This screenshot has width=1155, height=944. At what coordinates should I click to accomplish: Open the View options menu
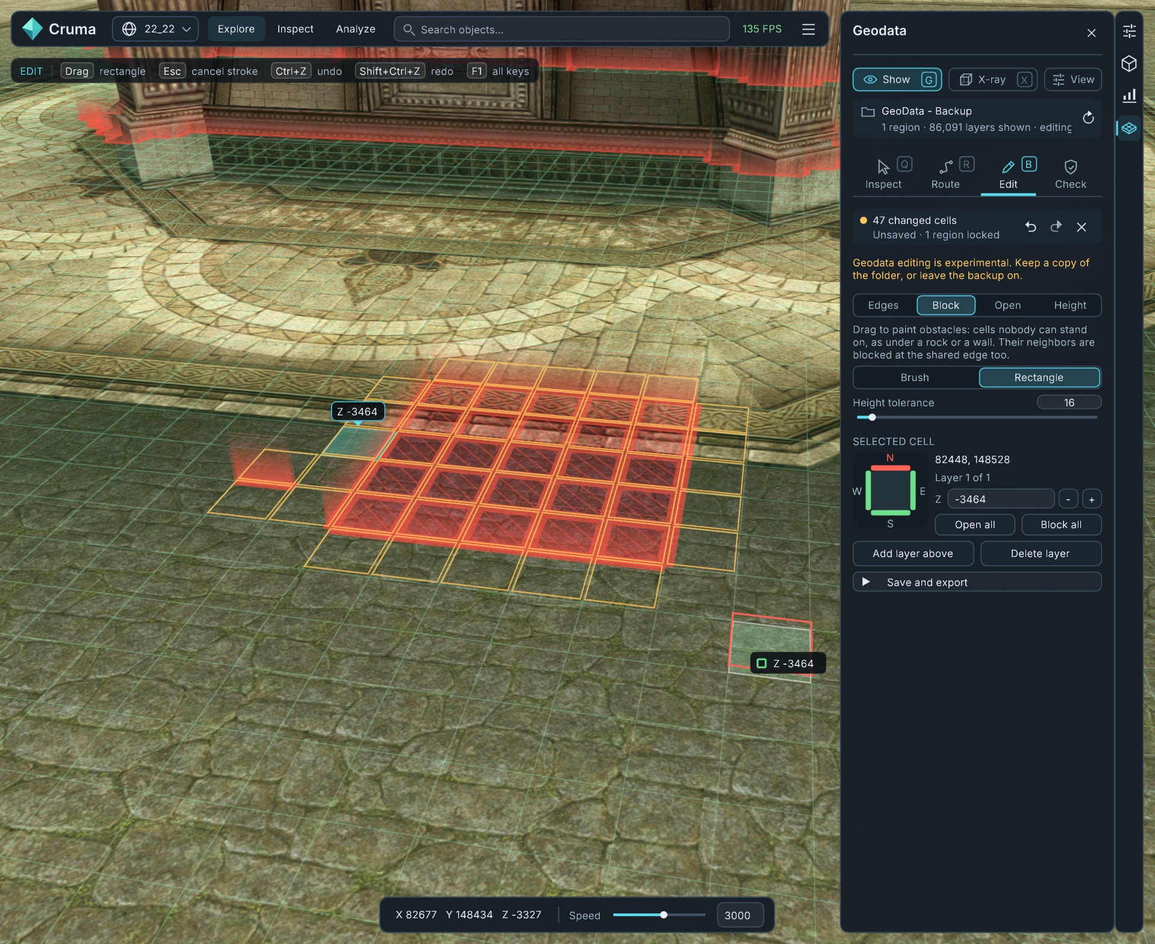coord(1072,79)
